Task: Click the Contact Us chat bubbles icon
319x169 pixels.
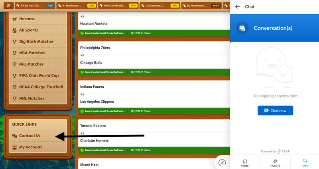Action: tap(14, 136)
